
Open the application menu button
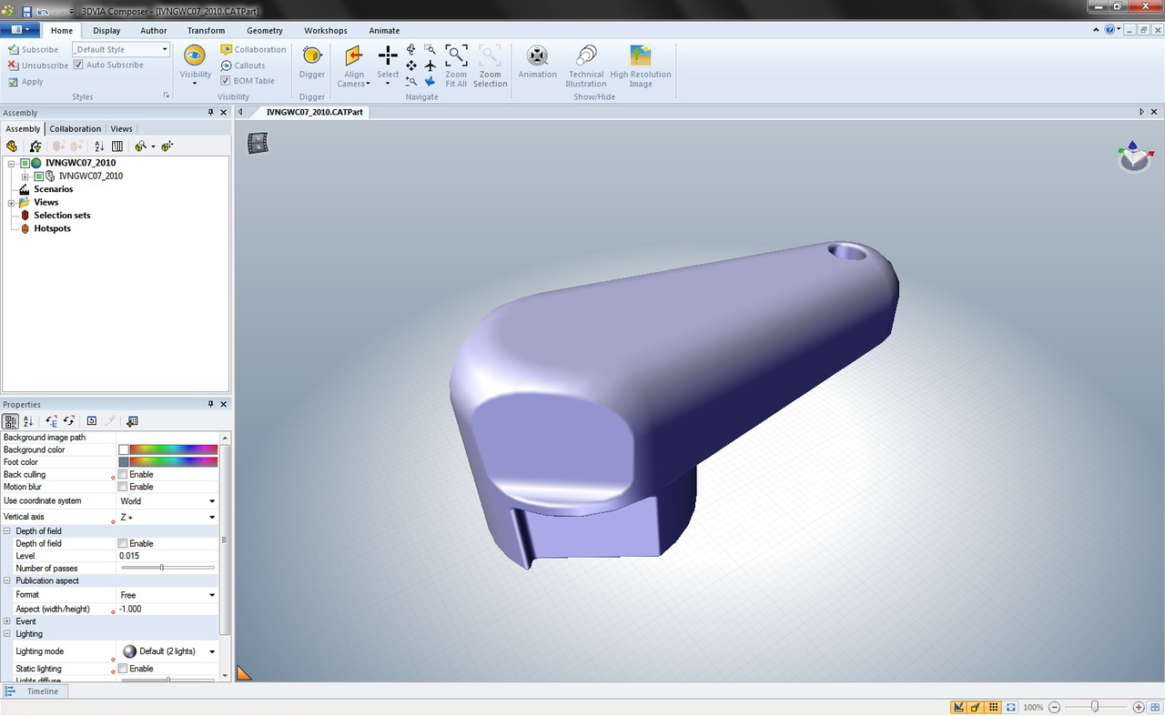(x=20, y=30)
